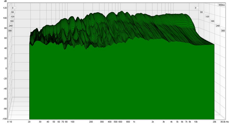Click the 5k frequency axis label
229x124 pixels.
(177, 122)
